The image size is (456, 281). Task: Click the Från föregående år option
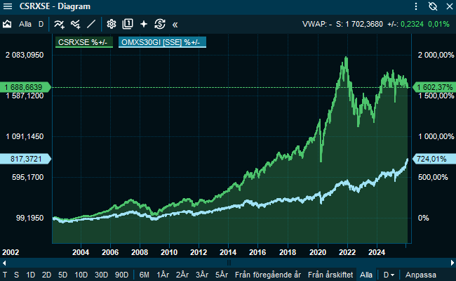269,274
